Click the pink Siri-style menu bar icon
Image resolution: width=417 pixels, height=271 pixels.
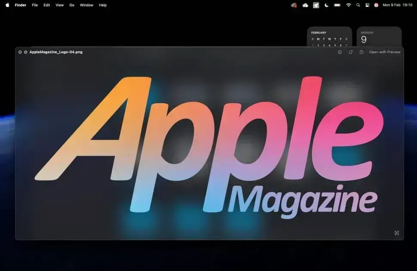[376, 5]
